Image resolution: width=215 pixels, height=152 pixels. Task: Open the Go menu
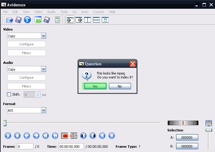pos(75,12)
